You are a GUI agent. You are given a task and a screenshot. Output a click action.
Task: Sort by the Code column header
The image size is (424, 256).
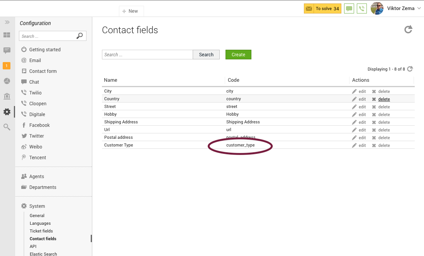pos(234,80)
